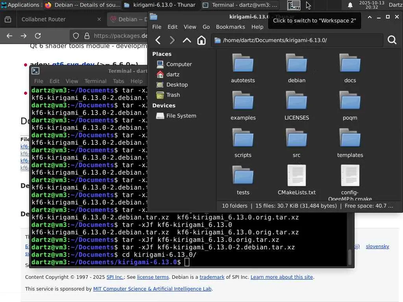This screenshot has width=403, height=302.
Task: Open Terminal window's Edit menu
Action: (x=54, y=81)
